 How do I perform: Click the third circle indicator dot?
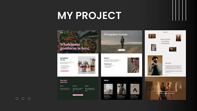pyautogui.click(x=29, y=99)
